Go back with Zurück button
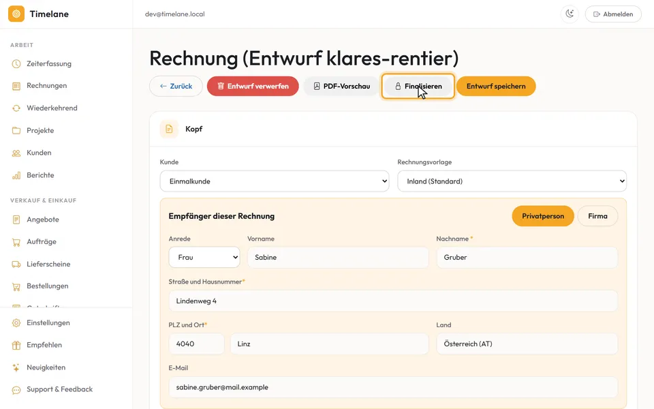654x409 pixels. (176, 87)
